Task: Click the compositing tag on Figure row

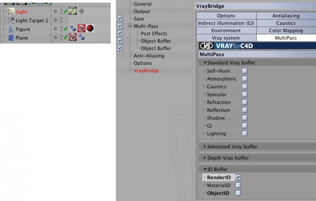Action: pyautogui.click(x=73, y=28)
